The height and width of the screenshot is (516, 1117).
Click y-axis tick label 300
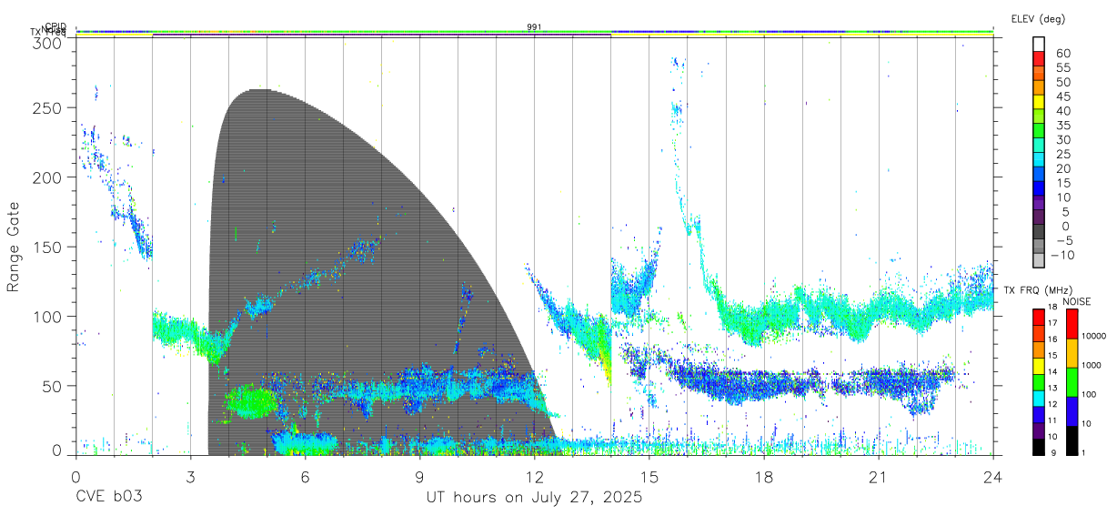coord(48,42)
